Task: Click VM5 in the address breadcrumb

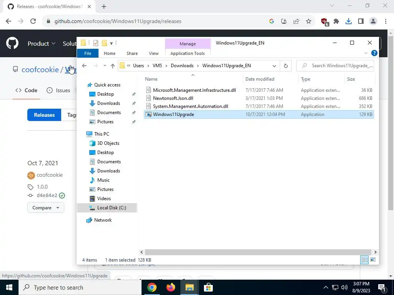Action: tap(157, 65)
